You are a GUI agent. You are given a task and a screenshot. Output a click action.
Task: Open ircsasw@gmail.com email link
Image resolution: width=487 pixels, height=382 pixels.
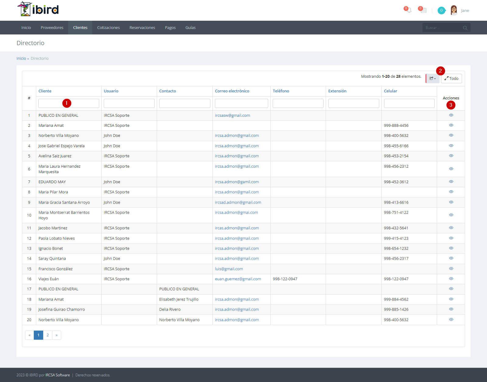coord(233,116)
